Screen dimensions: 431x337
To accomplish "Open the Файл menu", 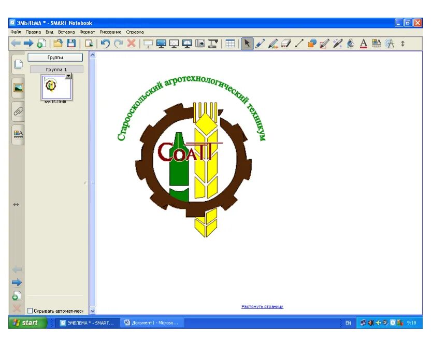I will (x=16, y=32).
